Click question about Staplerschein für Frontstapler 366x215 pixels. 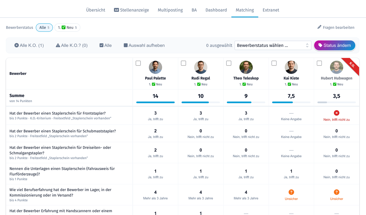click(58, 113)
